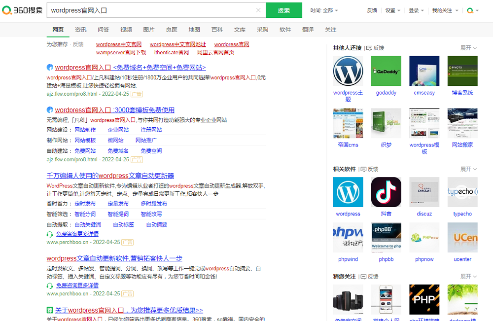
Task: Open 关于wordpress官网入口 推荐更多优质结果 link
Action: (129, 310)
